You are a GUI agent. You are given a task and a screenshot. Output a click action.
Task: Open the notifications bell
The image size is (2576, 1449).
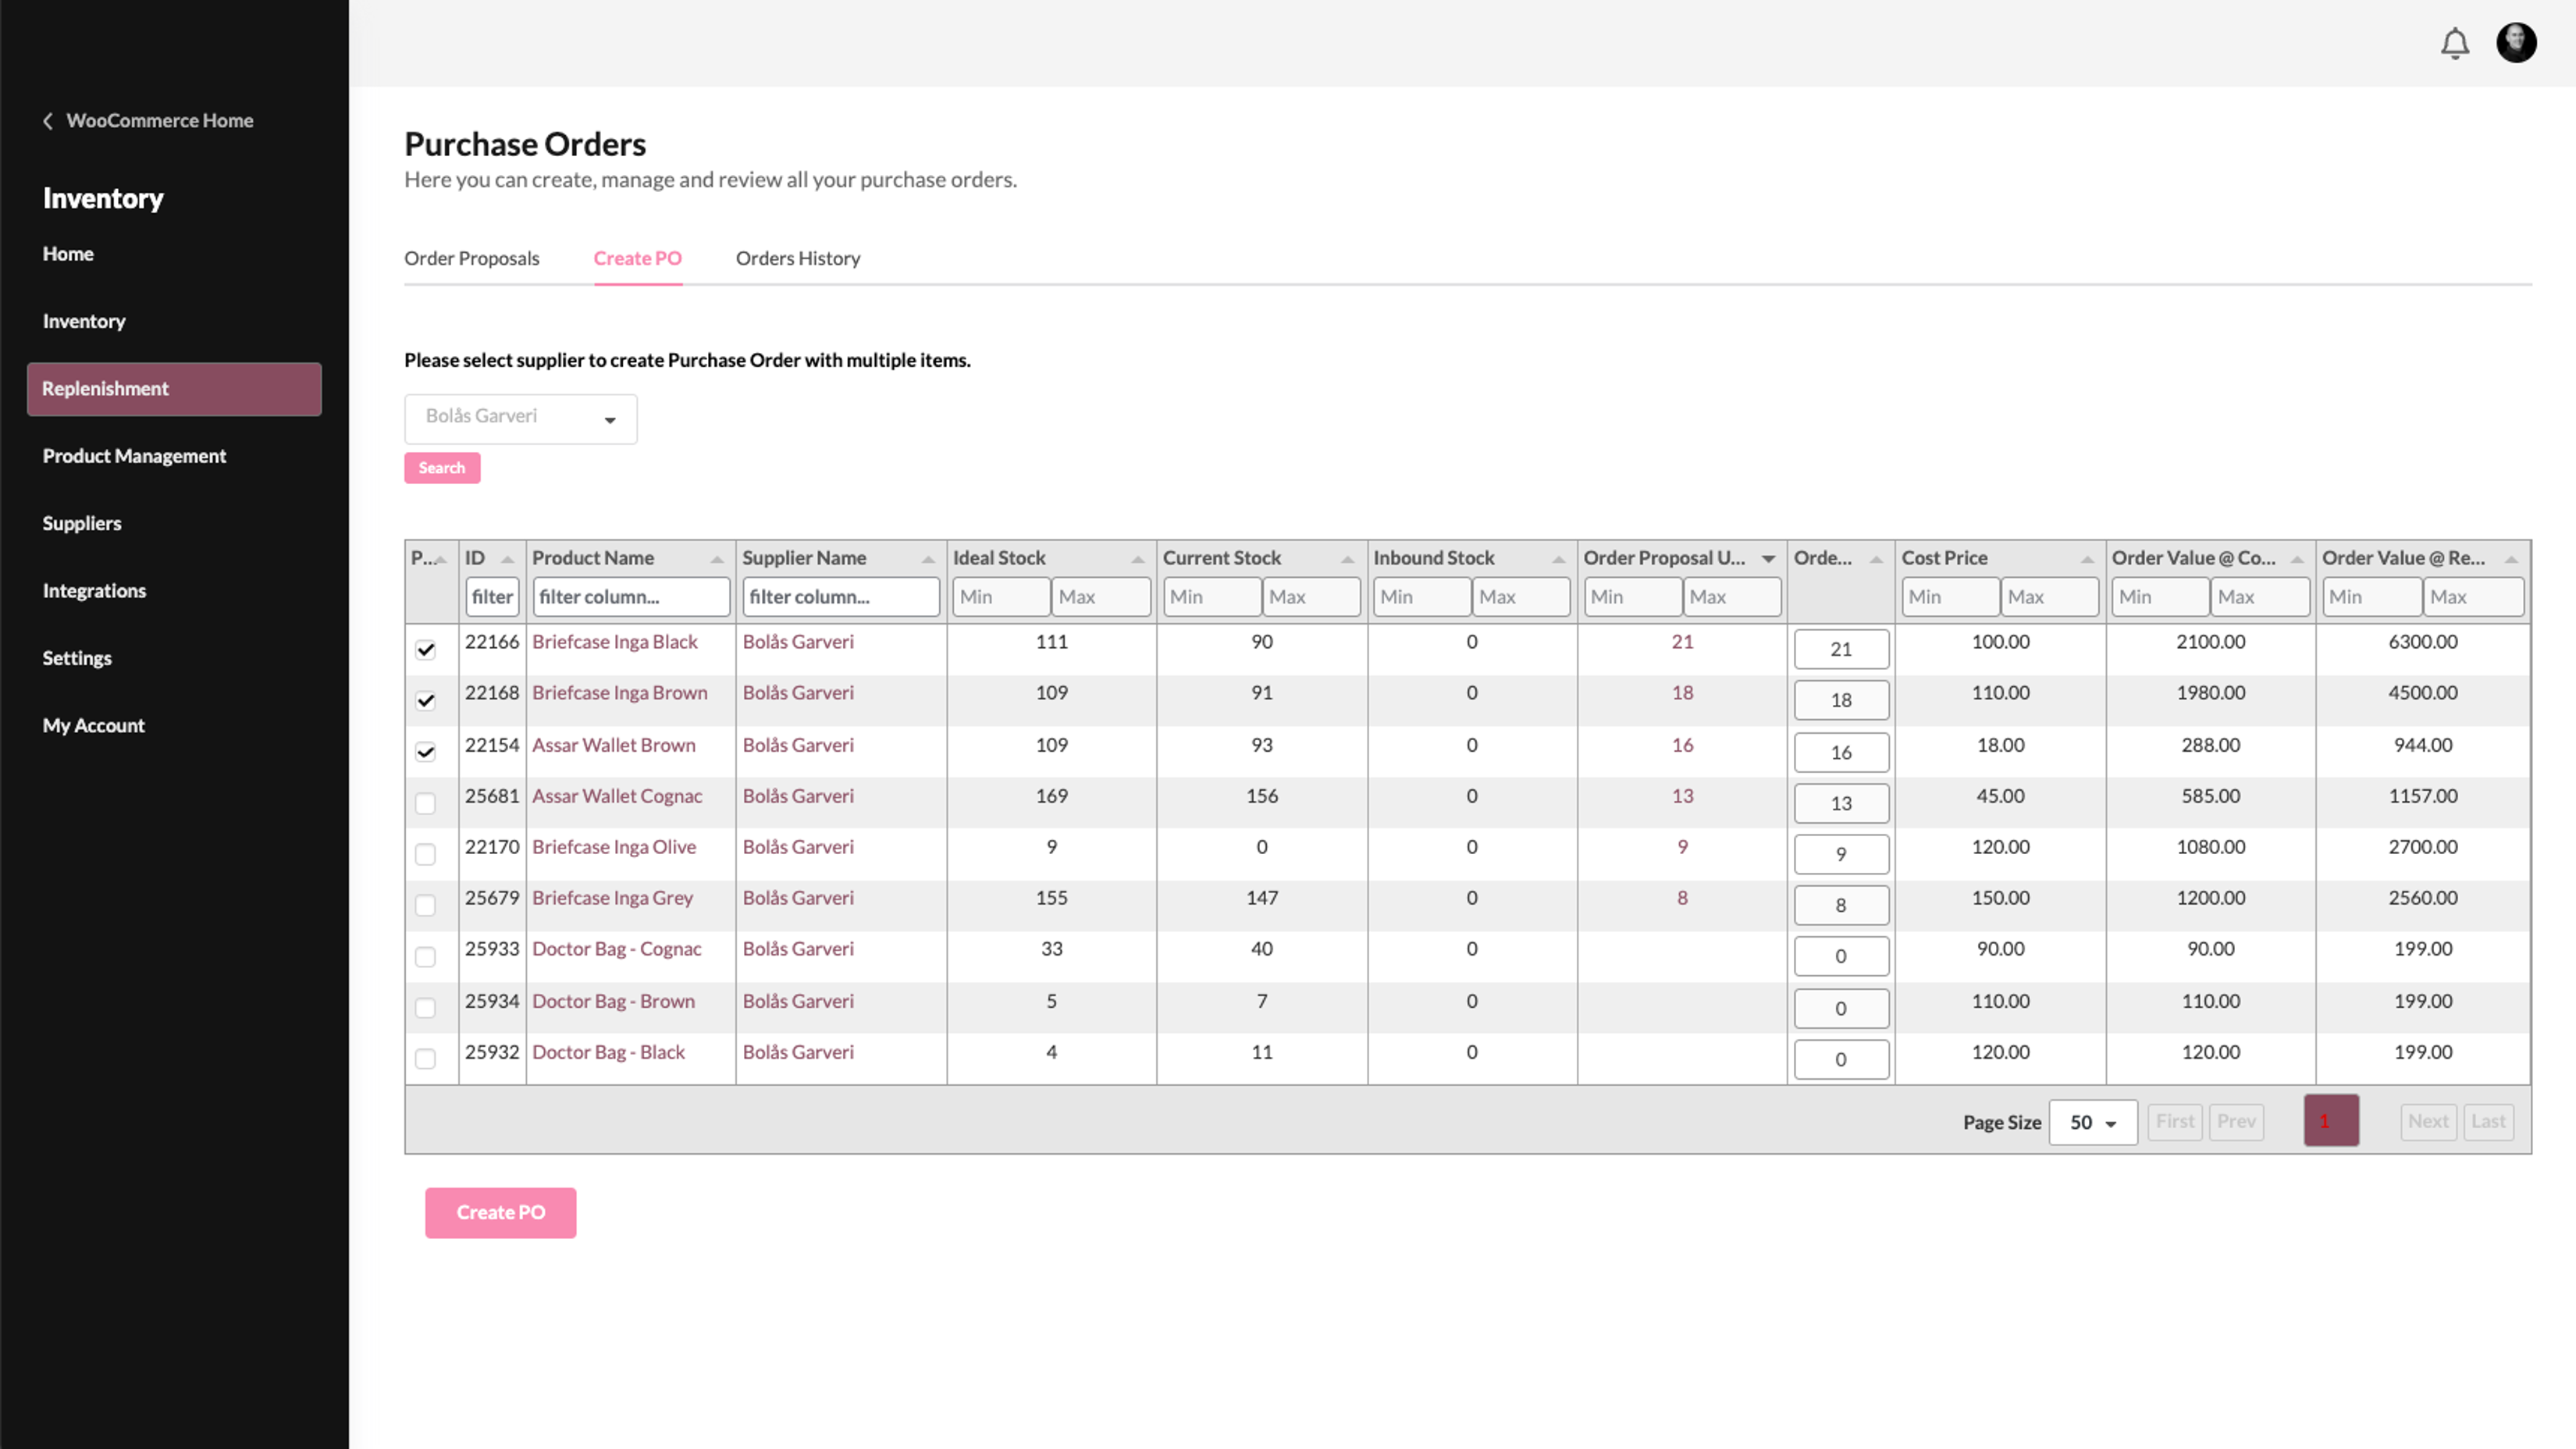pos(2455,43)
